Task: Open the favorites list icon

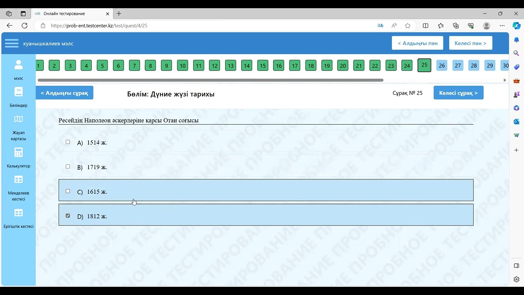Action: click(440, 25)
